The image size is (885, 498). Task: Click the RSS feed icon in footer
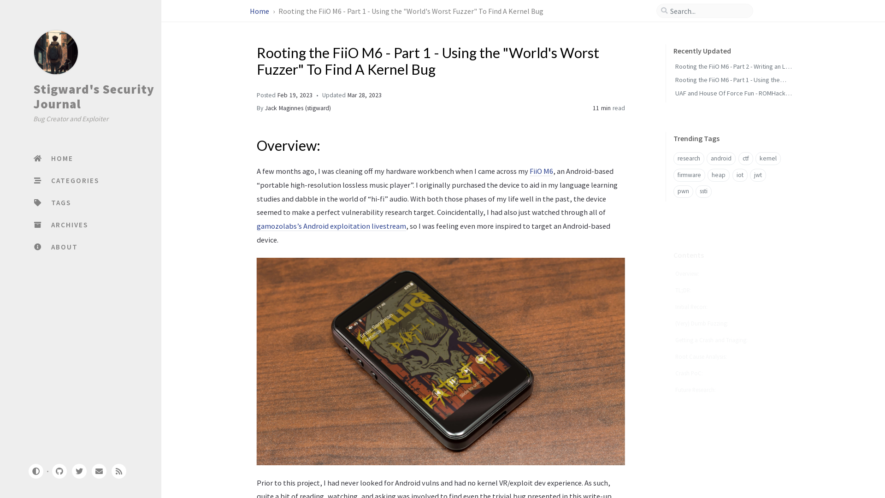coord(118,471)
